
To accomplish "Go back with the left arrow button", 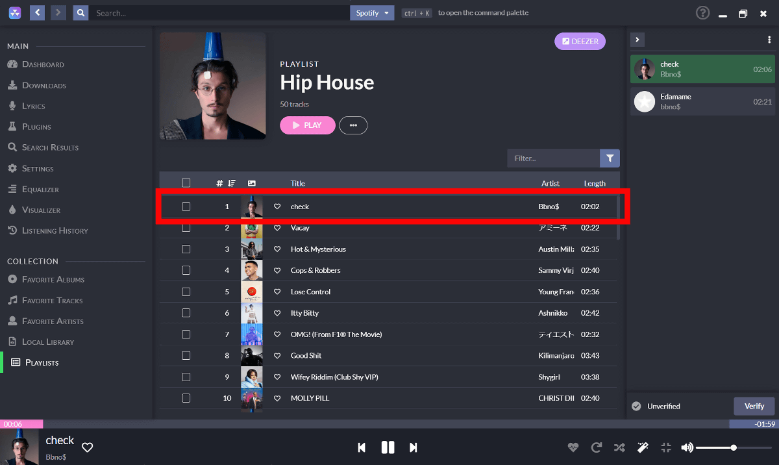I will [x=37, y=13].
